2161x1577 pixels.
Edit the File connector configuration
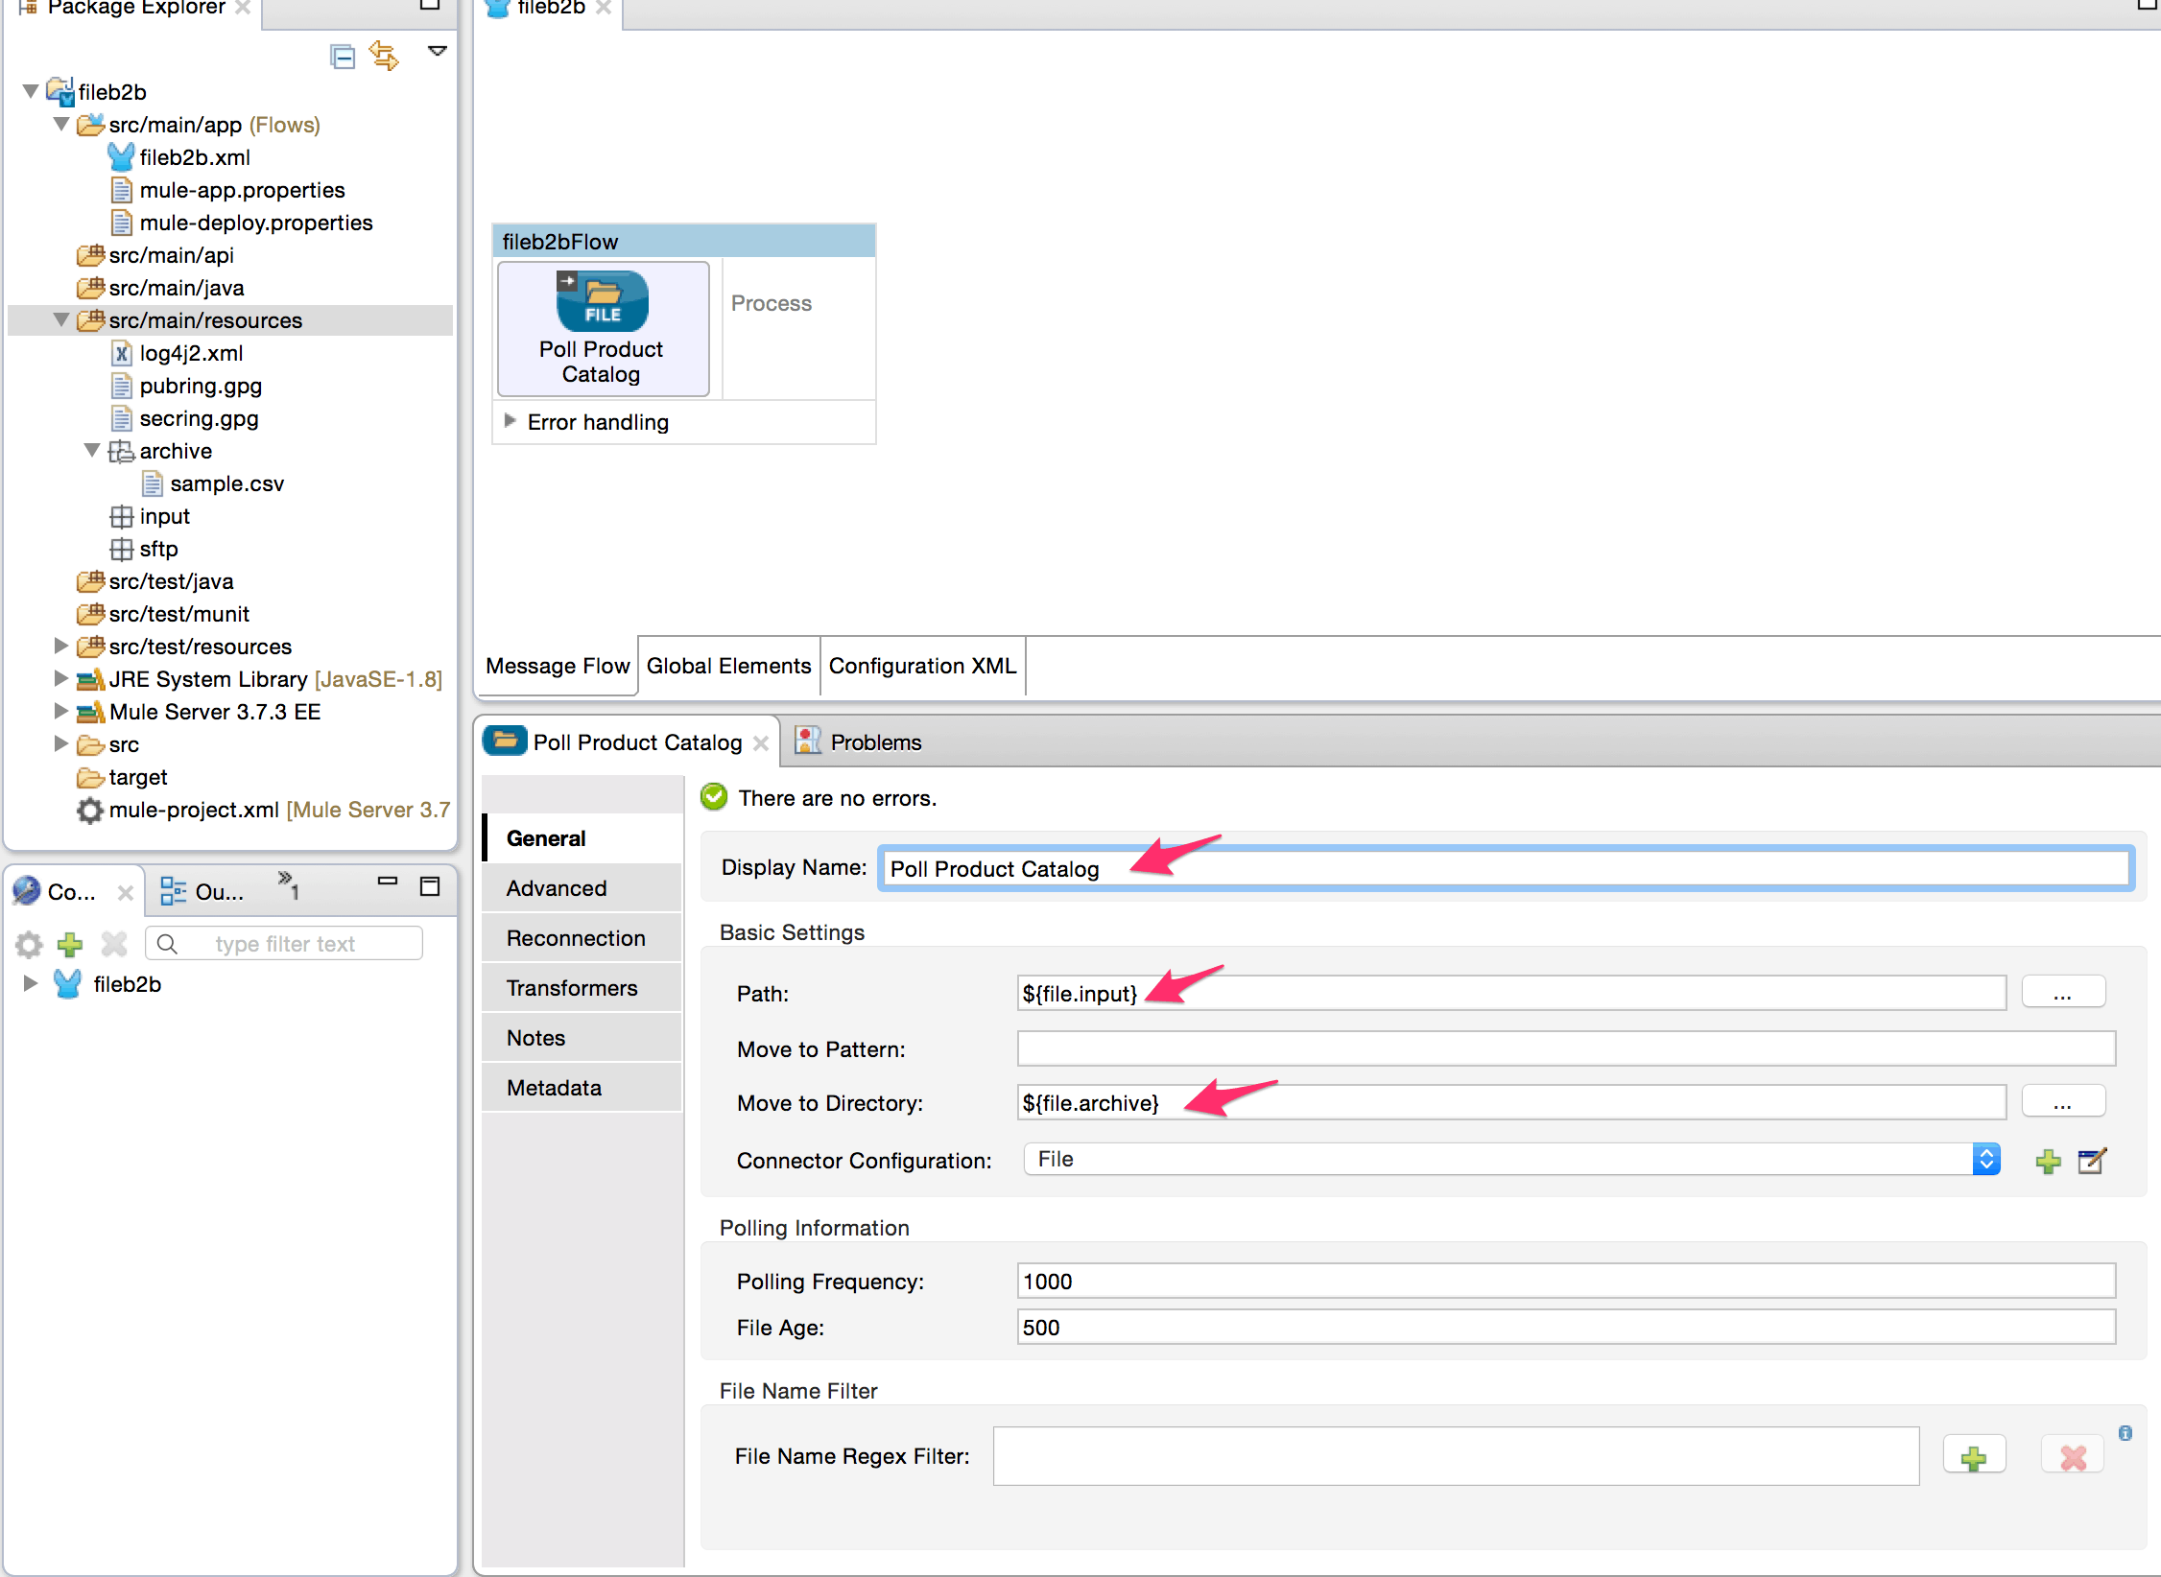(x=2091, y=1161)
